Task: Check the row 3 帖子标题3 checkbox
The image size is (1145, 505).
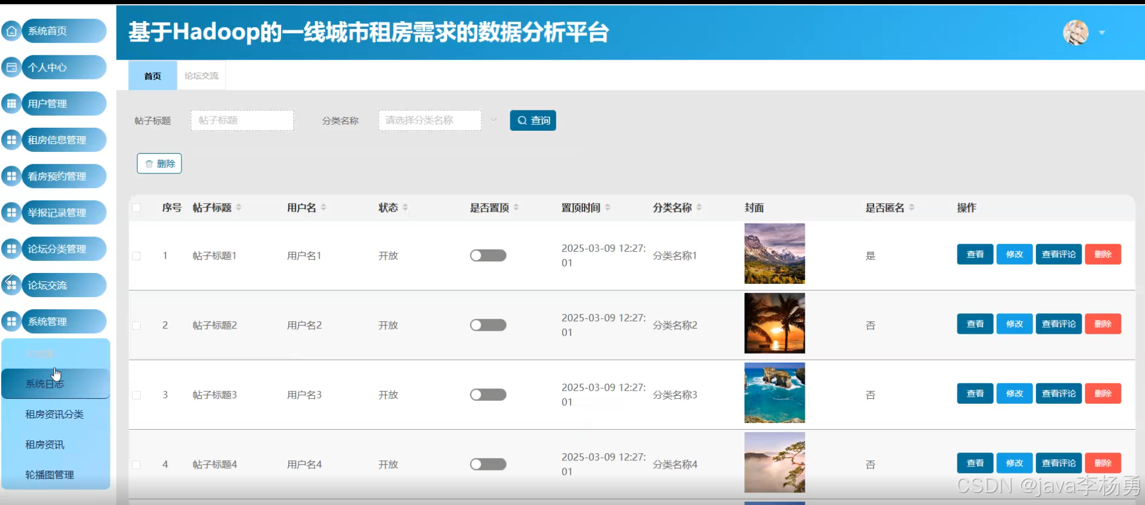Action: pos(136,395)
